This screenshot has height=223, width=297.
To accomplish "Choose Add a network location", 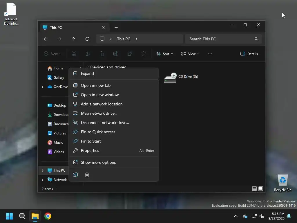I will pos(114,104).
